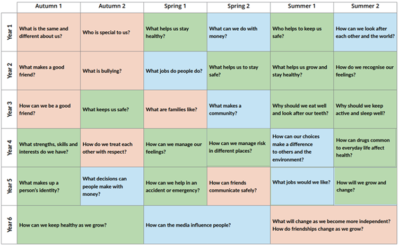Click 'How can we manage our feelings?' cell

[x=175, y=147]
